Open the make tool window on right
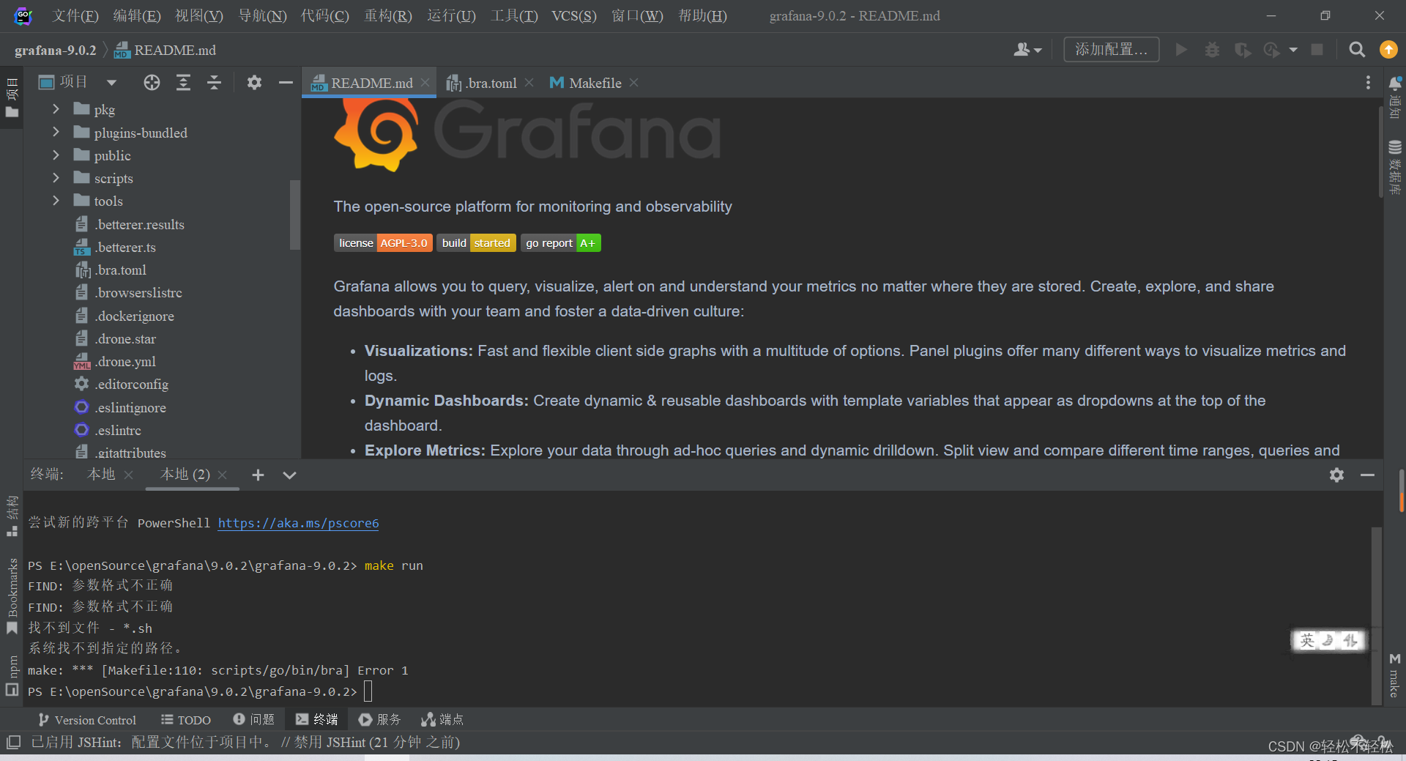 (x=1395, y=675)
